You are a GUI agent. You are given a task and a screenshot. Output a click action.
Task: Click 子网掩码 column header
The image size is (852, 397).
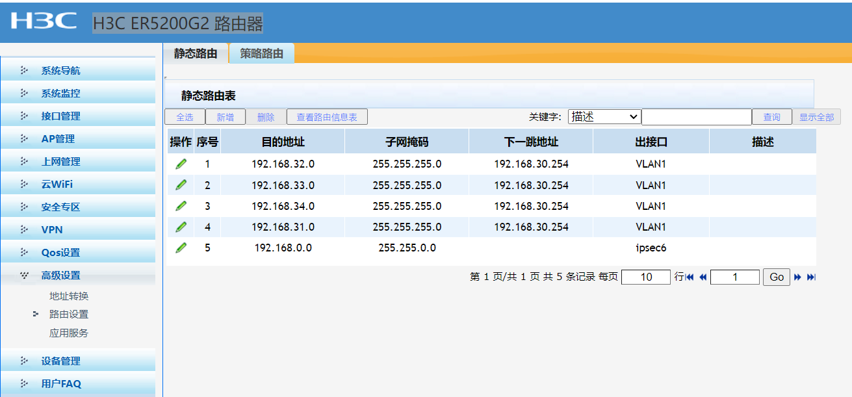pyautogui.click(x=407, y=142)
